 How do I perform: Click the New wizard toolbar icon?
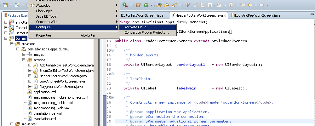pos(5,5)
